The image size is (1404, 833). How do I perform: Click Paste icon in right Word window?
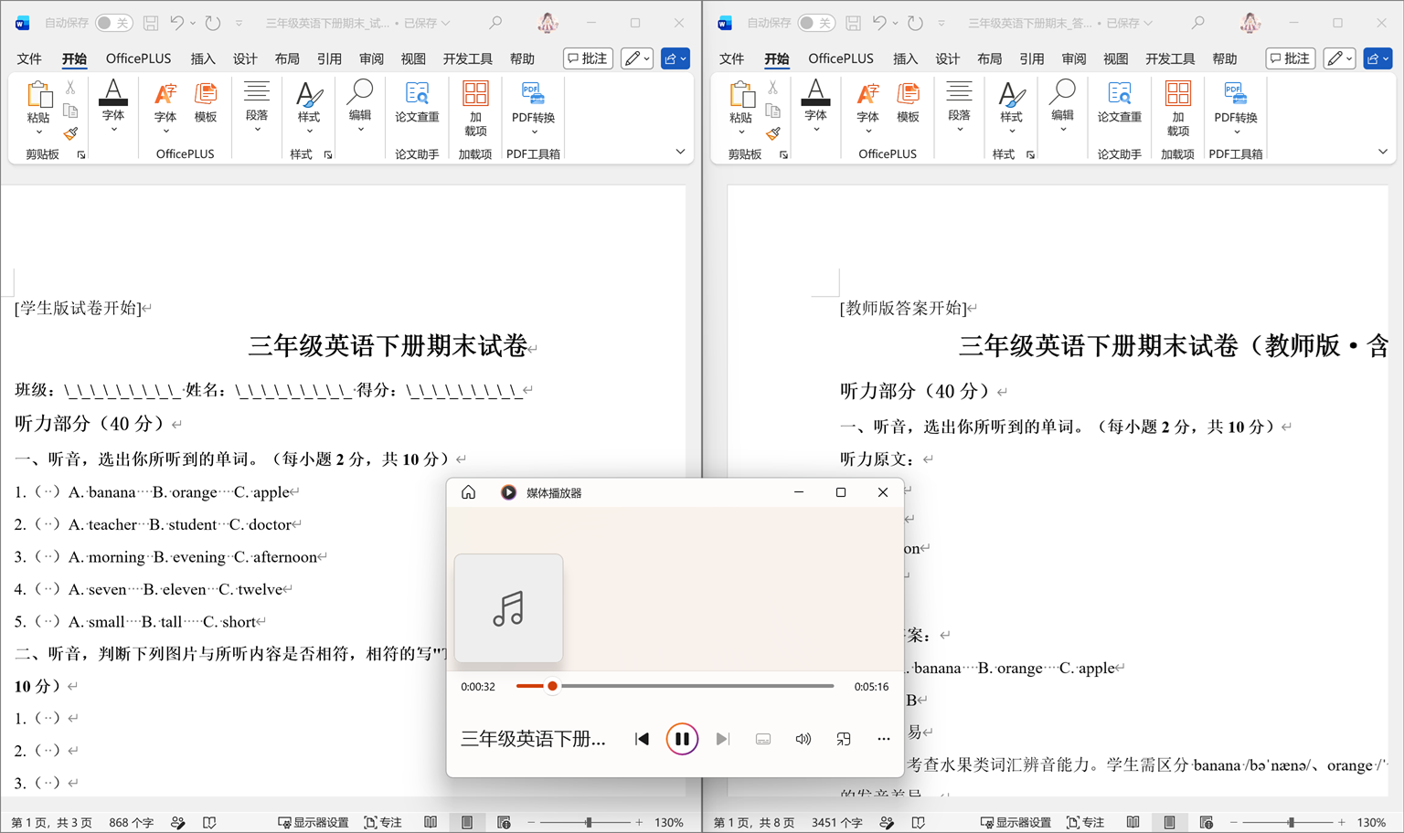740,94
